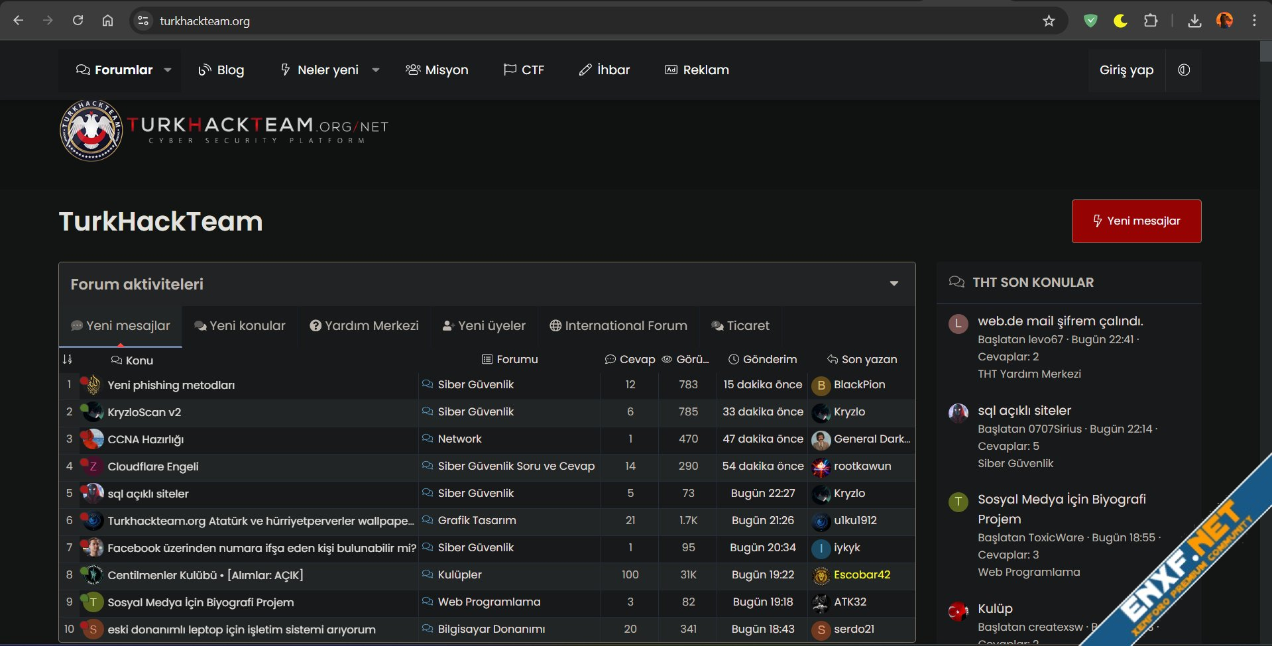The height and width of the screenshot is (646, 1272).
Task: Click the sort order icon in table header
Action: pos(67,359)
